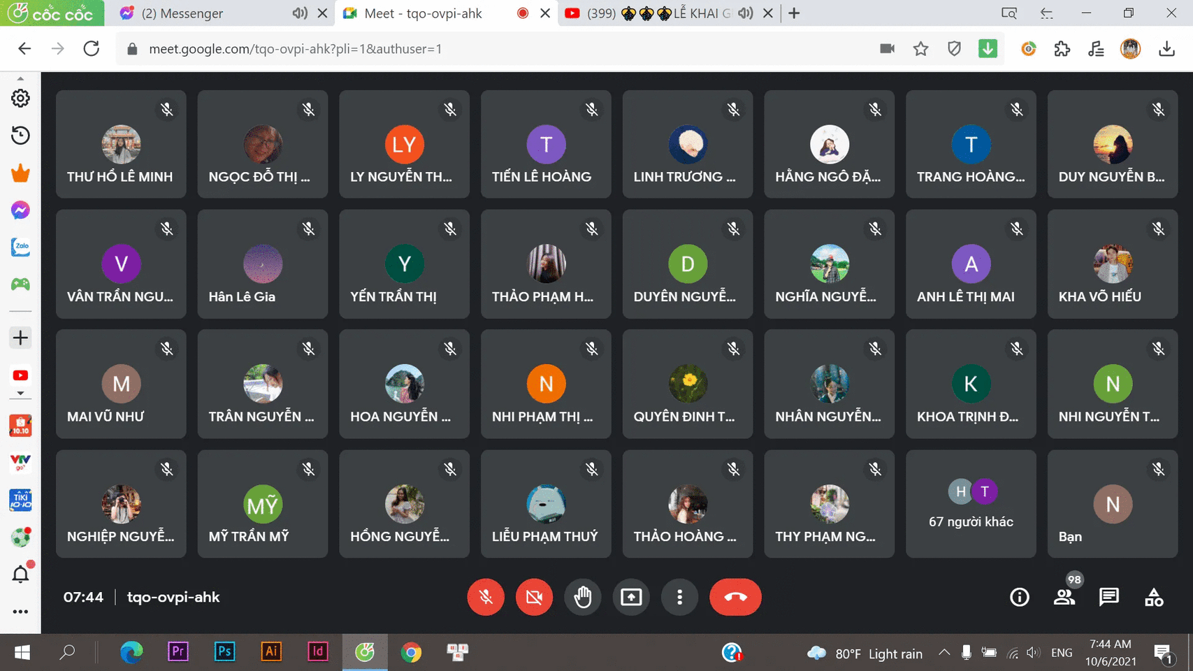The width and height of the screenshot is (1193, 671).
Task: Open Photoshop from the taskbar
Action: [224, 652]
